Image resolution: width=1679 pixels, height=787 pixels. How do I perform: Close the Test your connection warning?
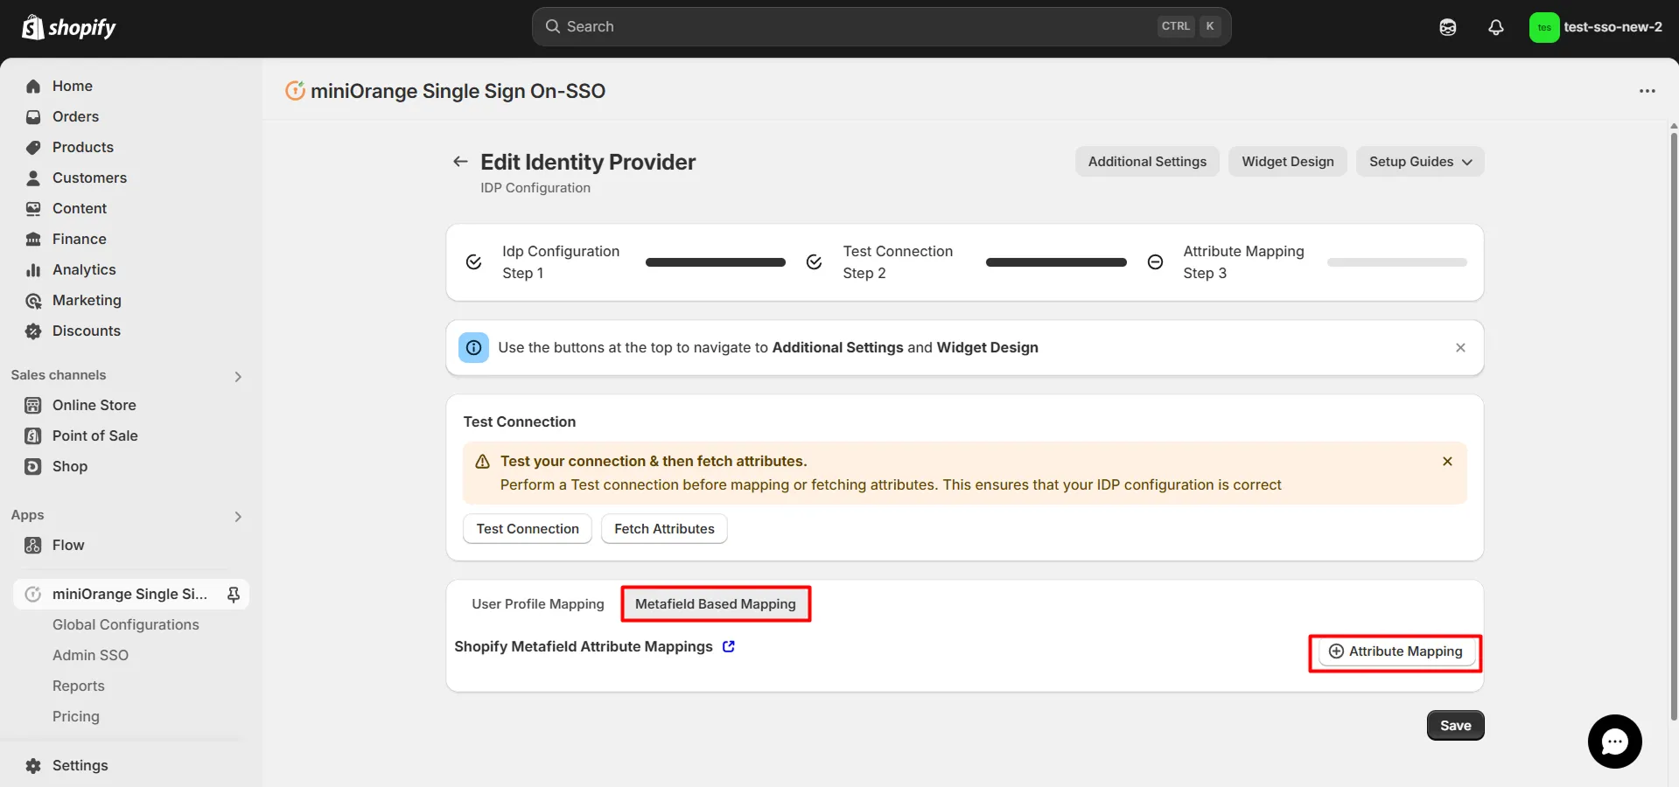[1447, 462]
